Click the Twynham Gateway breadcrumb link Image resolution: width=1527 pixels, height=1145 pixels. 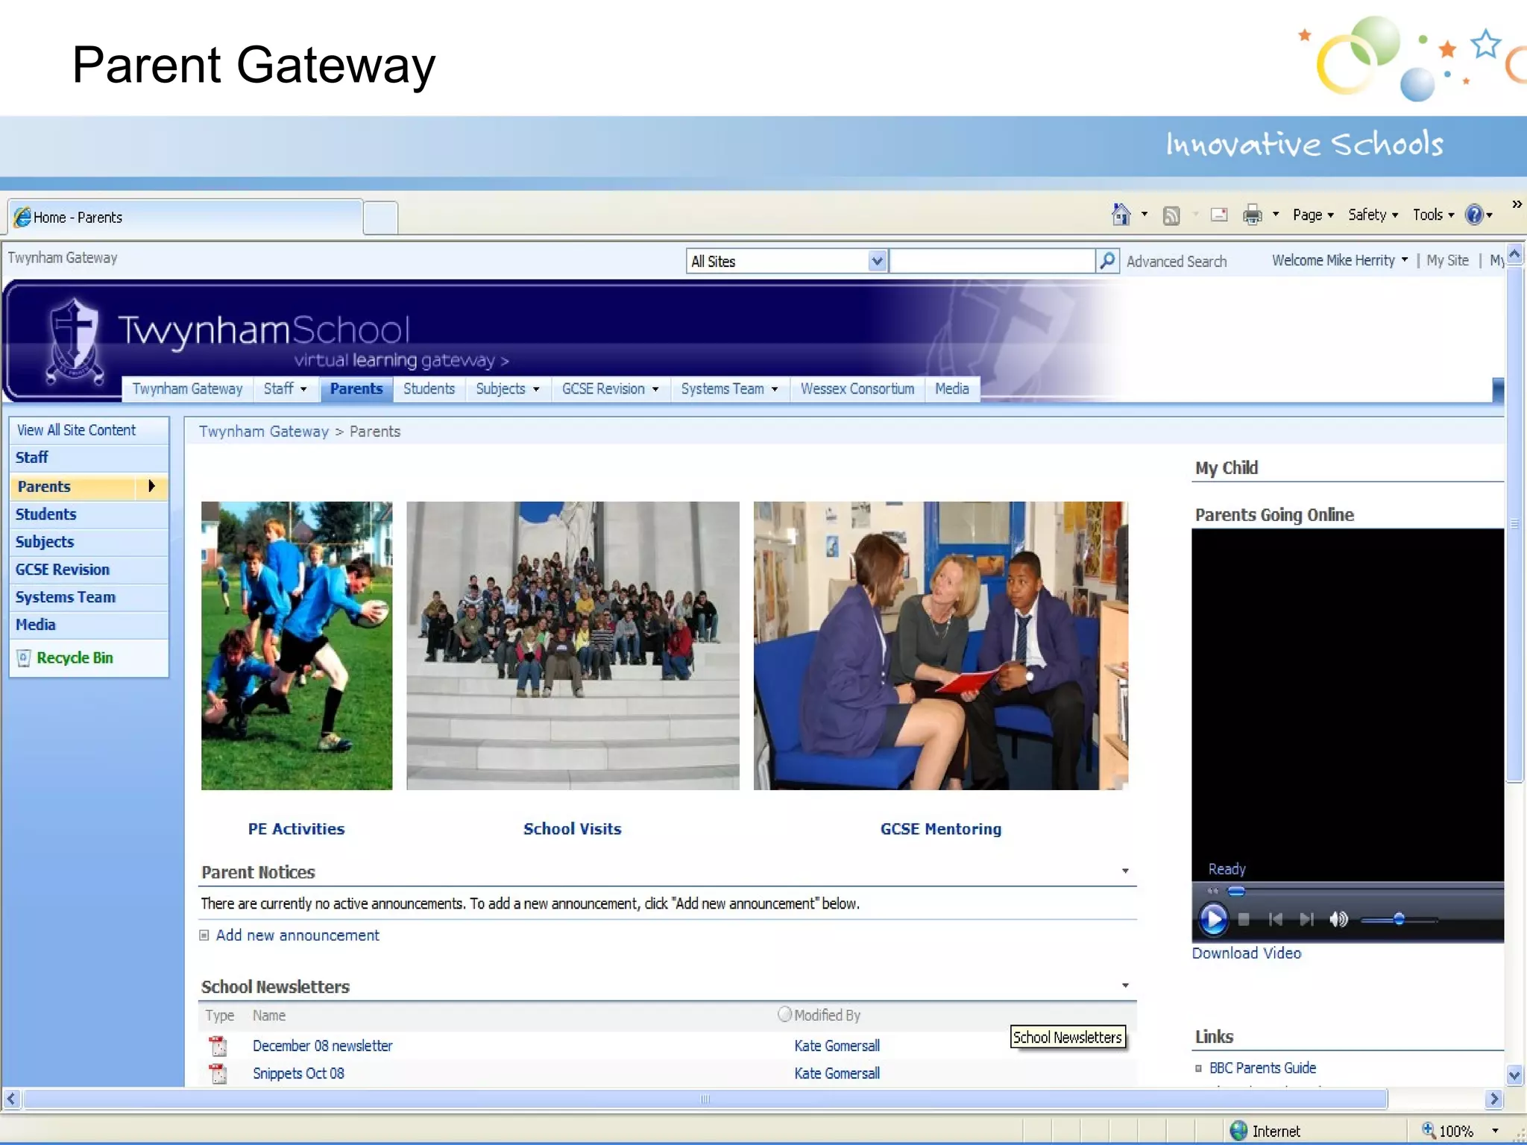[x=263, y=432]
